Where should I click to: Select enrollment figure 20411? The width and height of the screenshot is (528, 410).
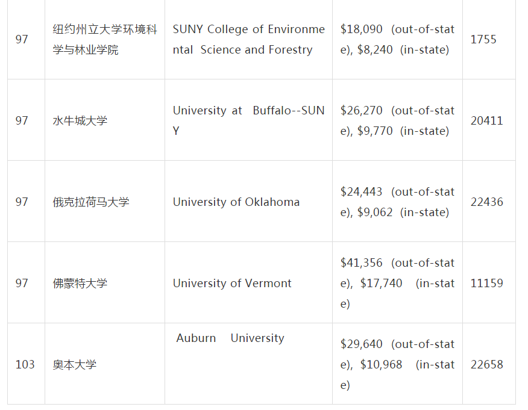486,121
